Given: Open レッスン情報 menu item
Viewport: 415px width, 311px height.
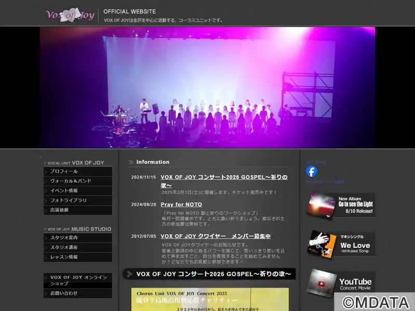Looking at the screenshot, I should (78, 257).
